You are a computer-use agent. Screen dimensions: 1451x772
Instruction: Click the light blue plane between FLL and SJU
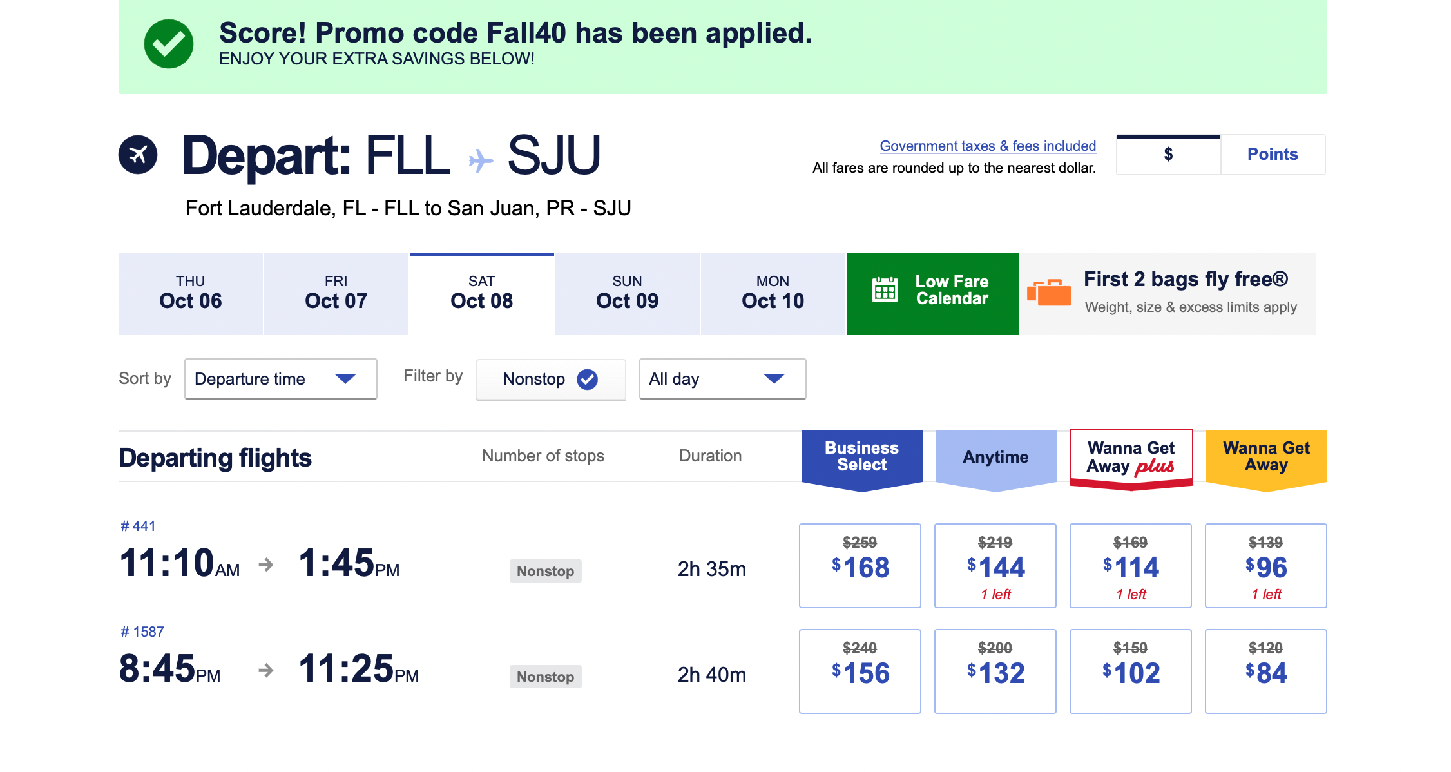(x=480, y=160)
